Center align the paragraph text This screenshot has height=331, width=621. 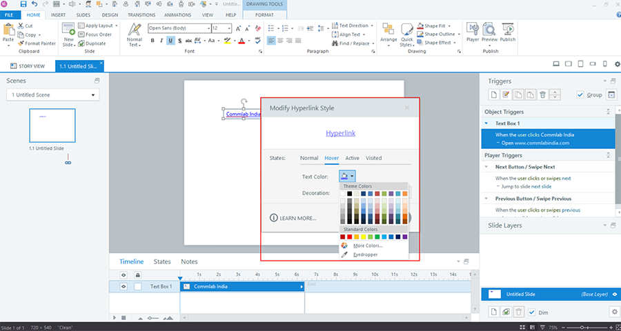(x=280, y=41)
